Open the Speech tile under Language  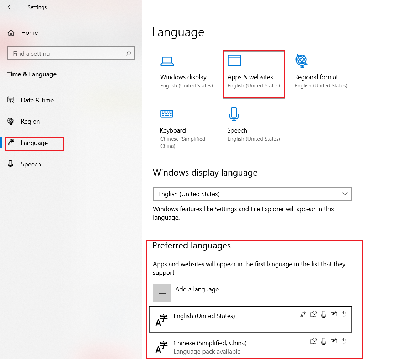(x=254, y=125)
